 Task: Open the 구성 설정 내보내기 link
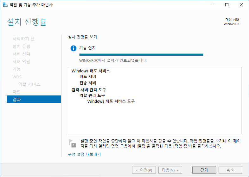tap(84, 154)
